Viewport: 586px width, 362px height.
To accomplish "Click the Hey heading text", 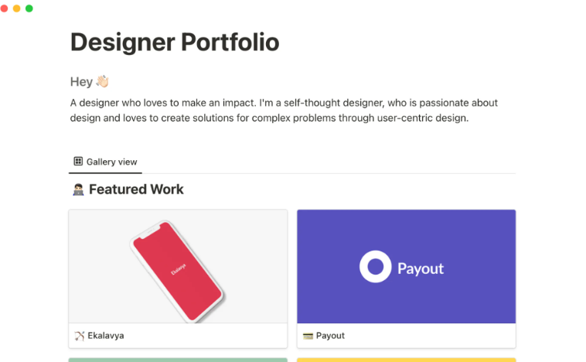I will 81,82.
